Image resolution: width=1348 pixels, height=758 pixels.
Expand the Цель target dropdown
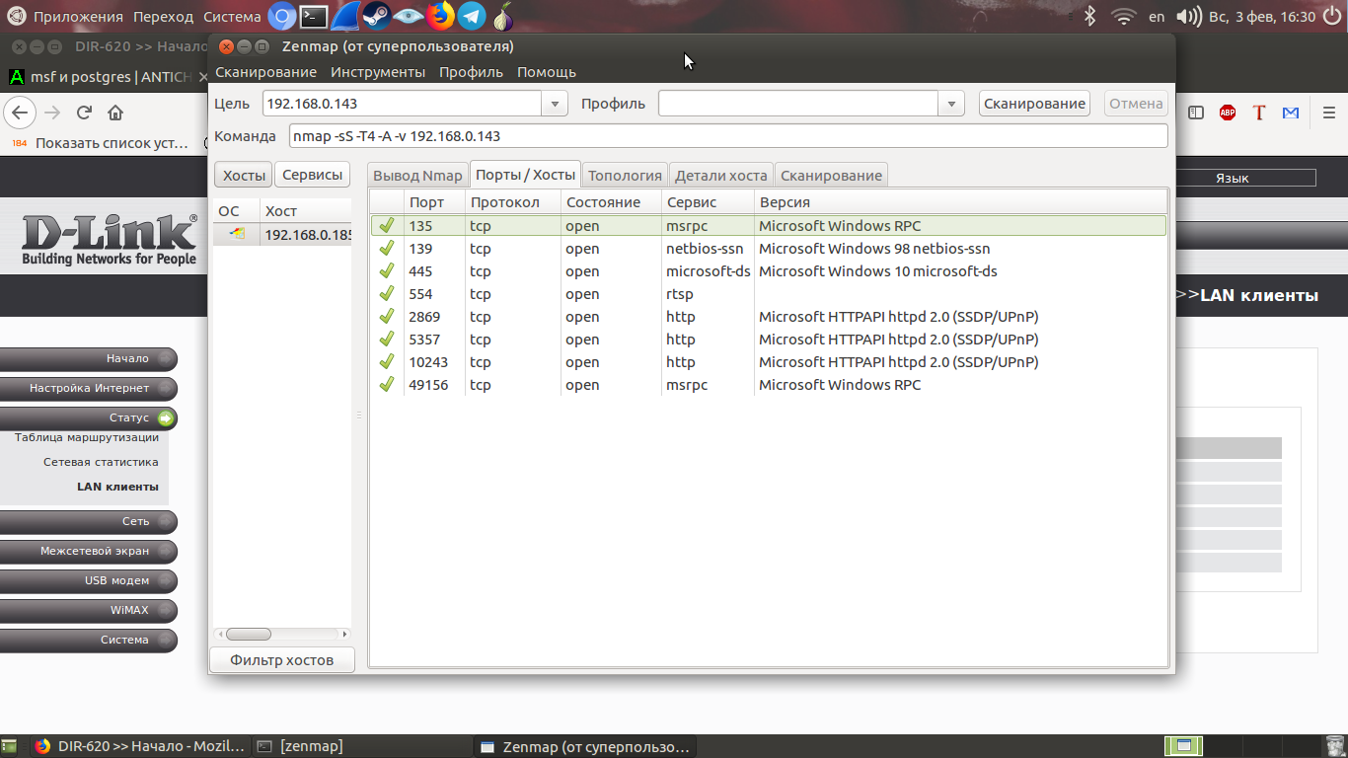555,104
